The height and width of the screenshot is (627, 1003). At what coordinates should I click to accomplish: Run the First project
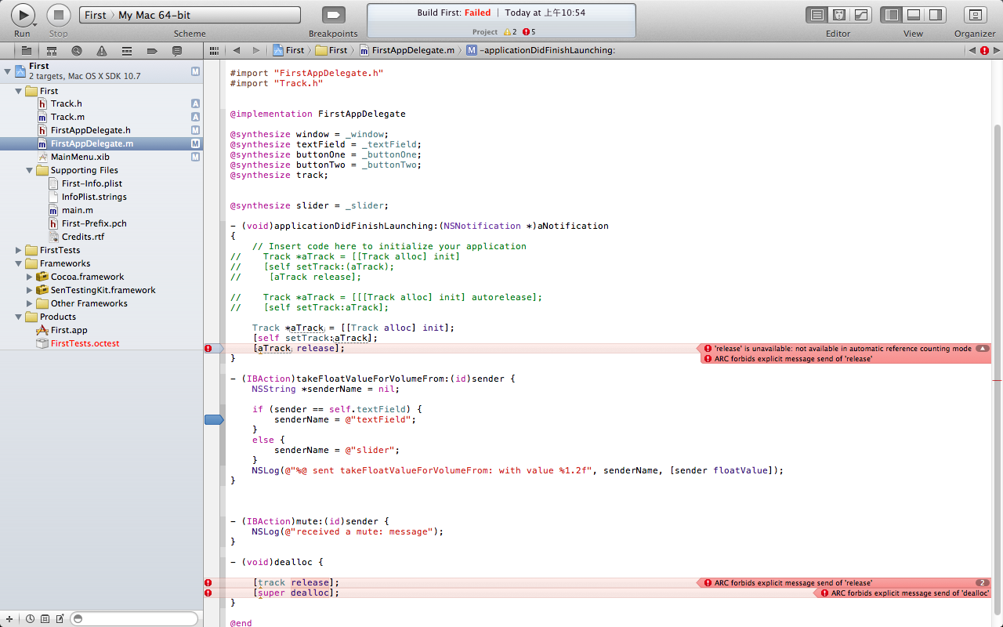[23, 15]
